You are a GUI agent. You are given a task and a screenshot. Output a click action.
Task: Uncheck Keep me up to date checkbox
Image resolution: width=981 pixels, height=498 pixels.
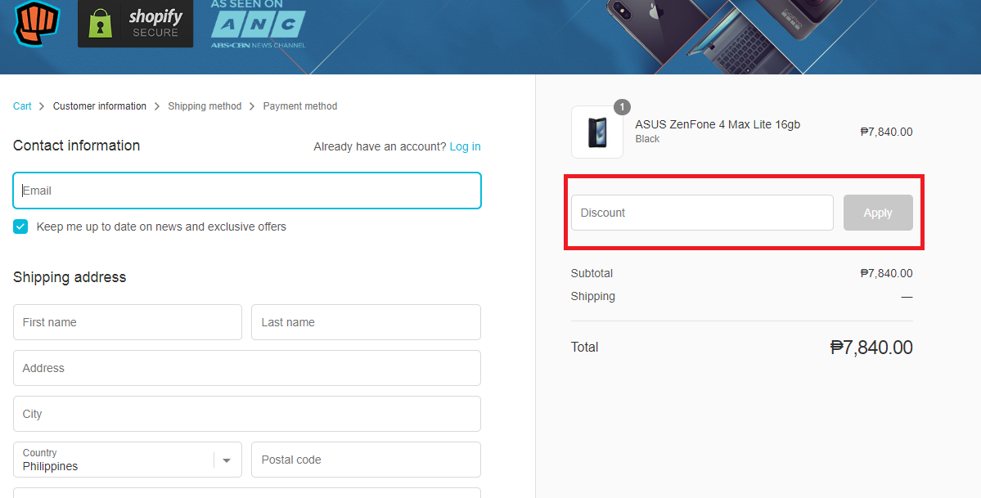(x=20, y=227)
